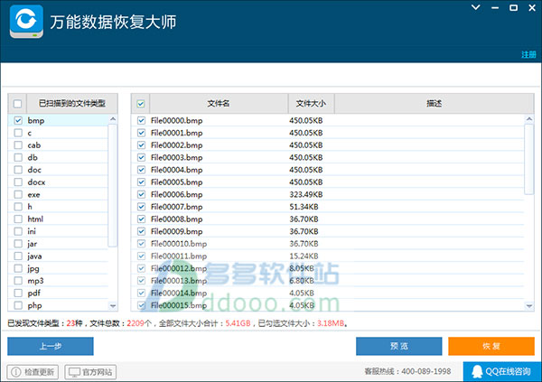This screenshot has height=382, width=542.
Task: Click file list scroll-down arrow
Action: (x=529, y=306)
